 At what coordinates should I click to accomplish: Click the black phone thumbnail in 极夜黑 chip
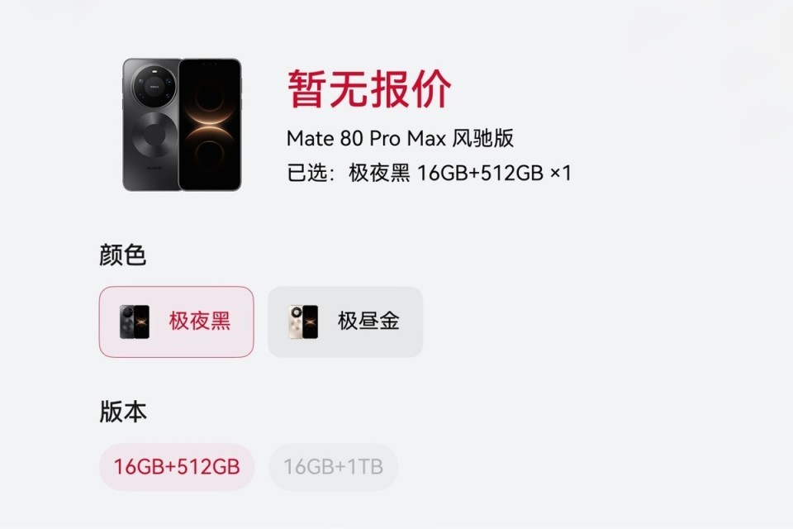pos(135,322)
